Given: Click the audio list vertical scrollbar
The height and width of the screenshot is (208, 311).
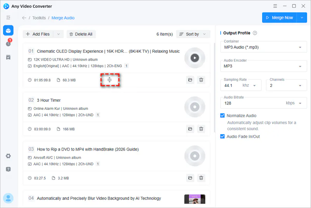Looking at the screenshot, I should pos(214,87).
